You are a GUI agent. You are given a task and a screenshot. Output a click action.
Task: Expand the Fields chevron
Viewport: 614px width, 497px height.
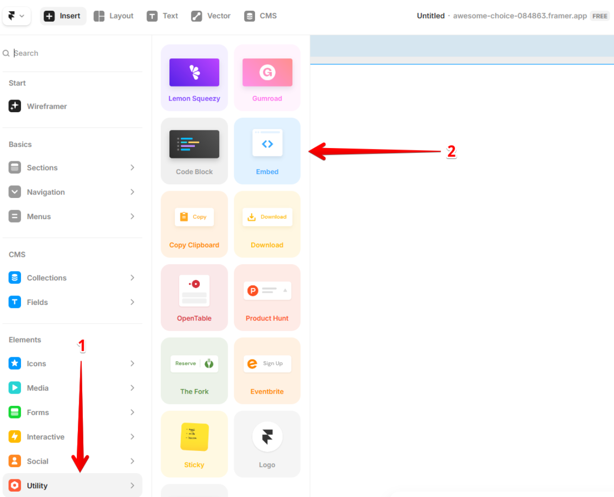click(132, 302)
